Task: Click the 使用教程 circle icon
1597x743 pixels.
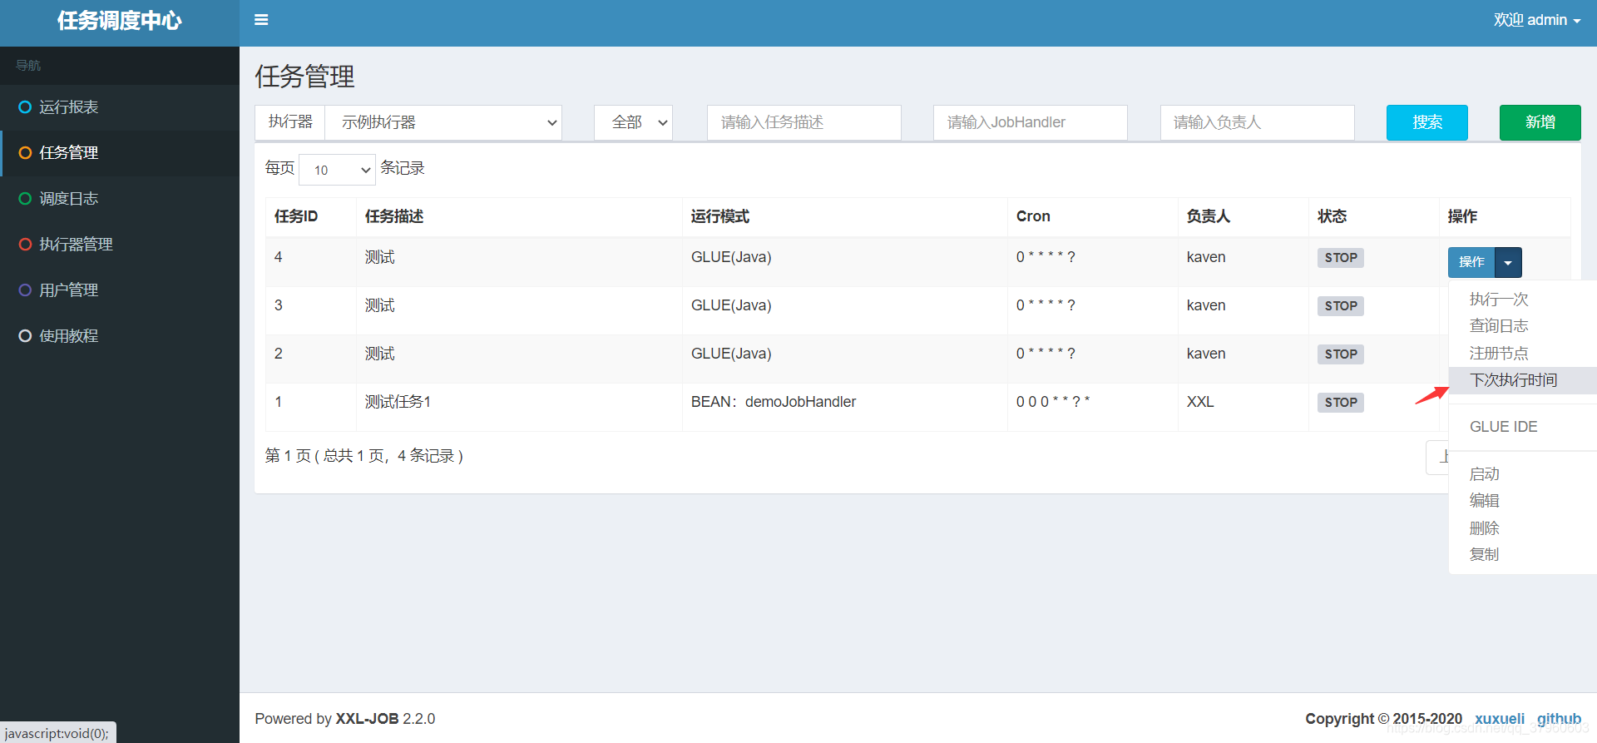Action: click(x=25, y=336)
